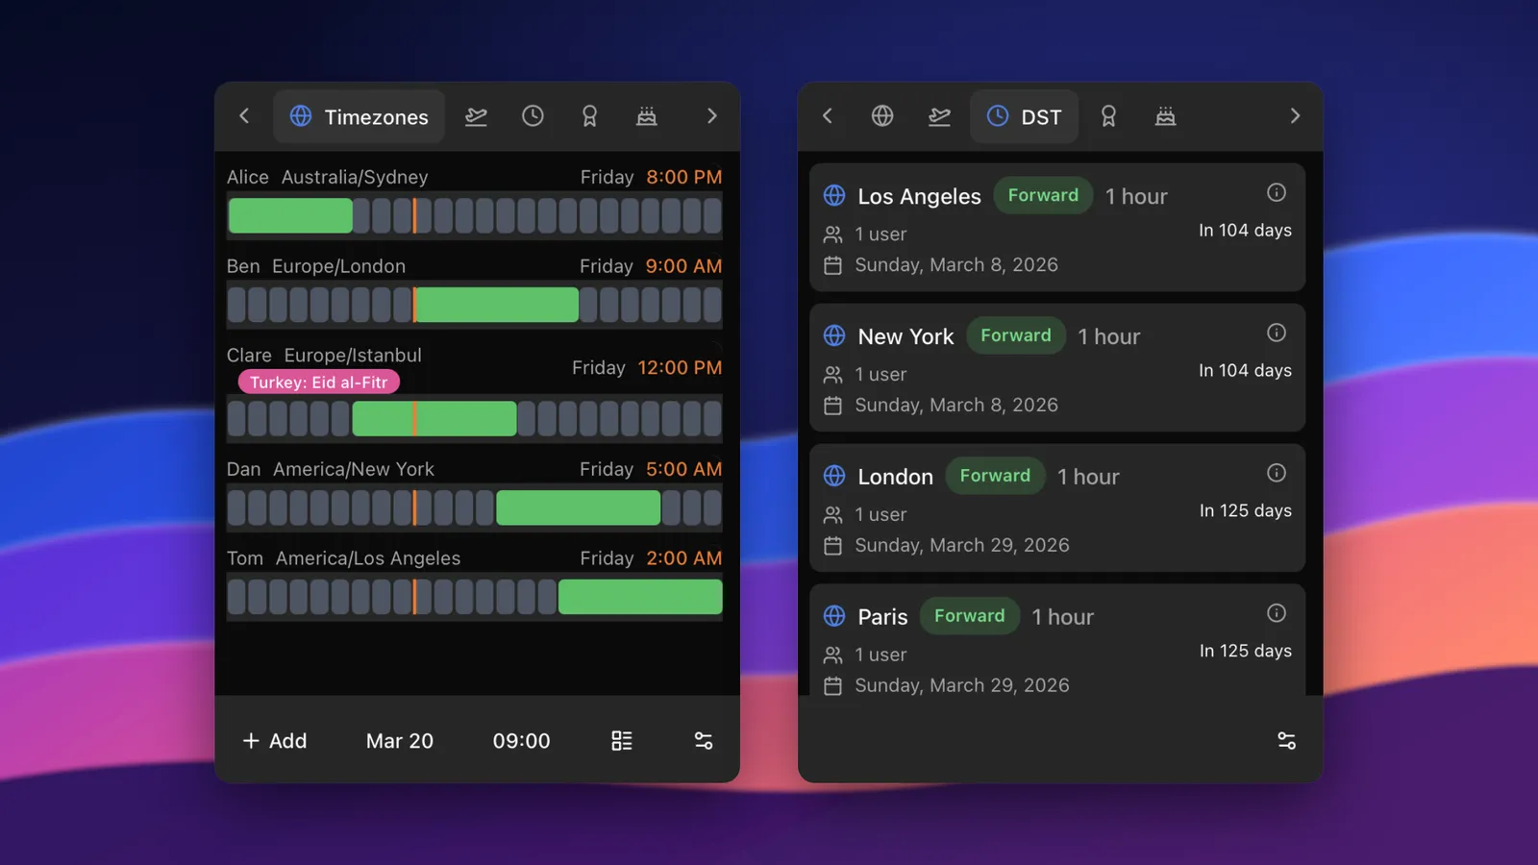Click the New York globe icon
1538x865 pixels.
834,335
